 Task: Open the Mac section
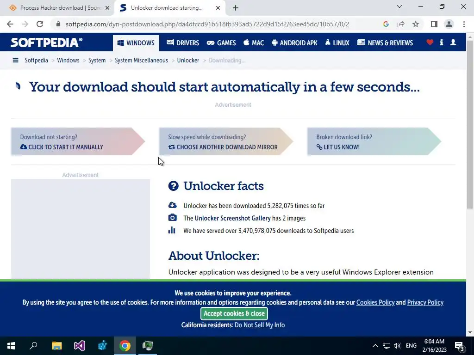tap(254, 43)
